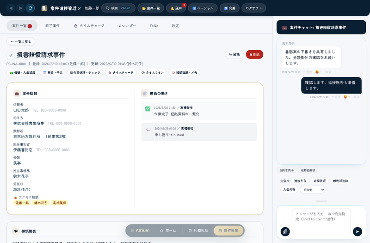Go forward with the right arrow navigation icon

tap(20, 8)
